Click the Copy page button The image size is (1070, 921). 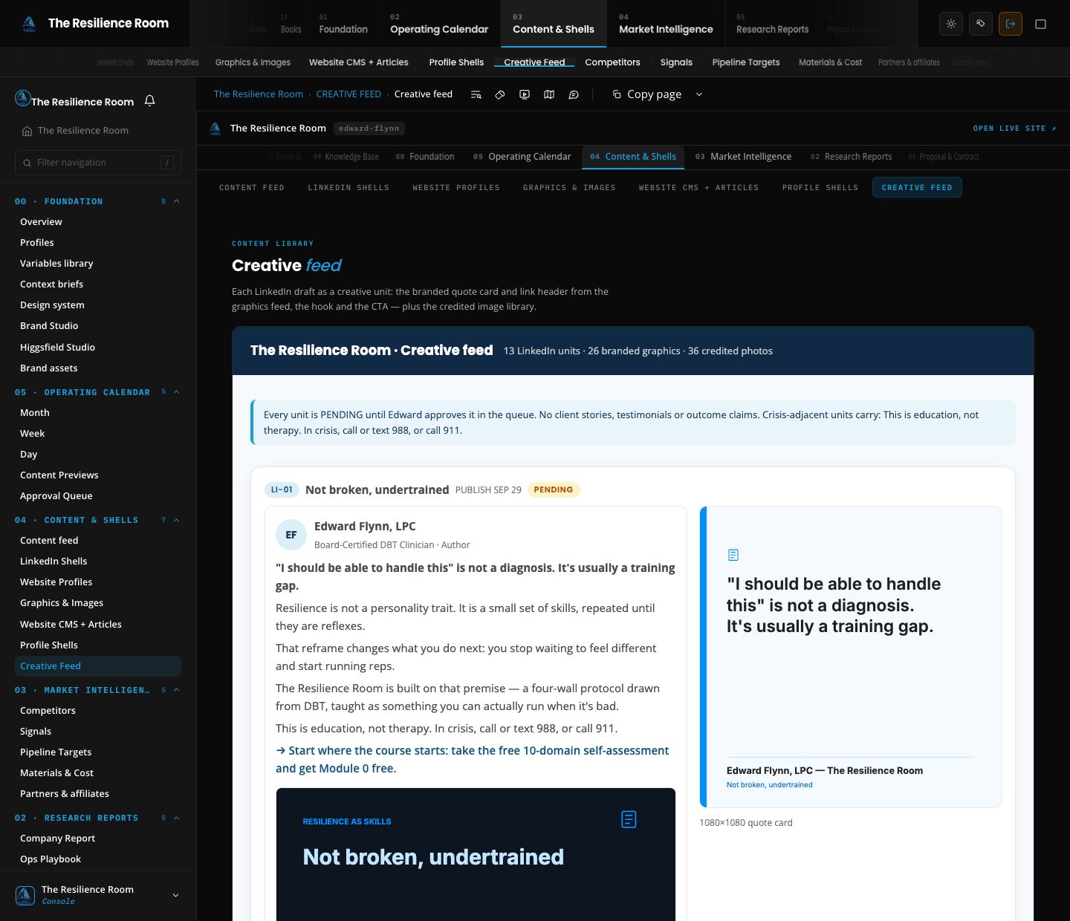tap(646, 94)
